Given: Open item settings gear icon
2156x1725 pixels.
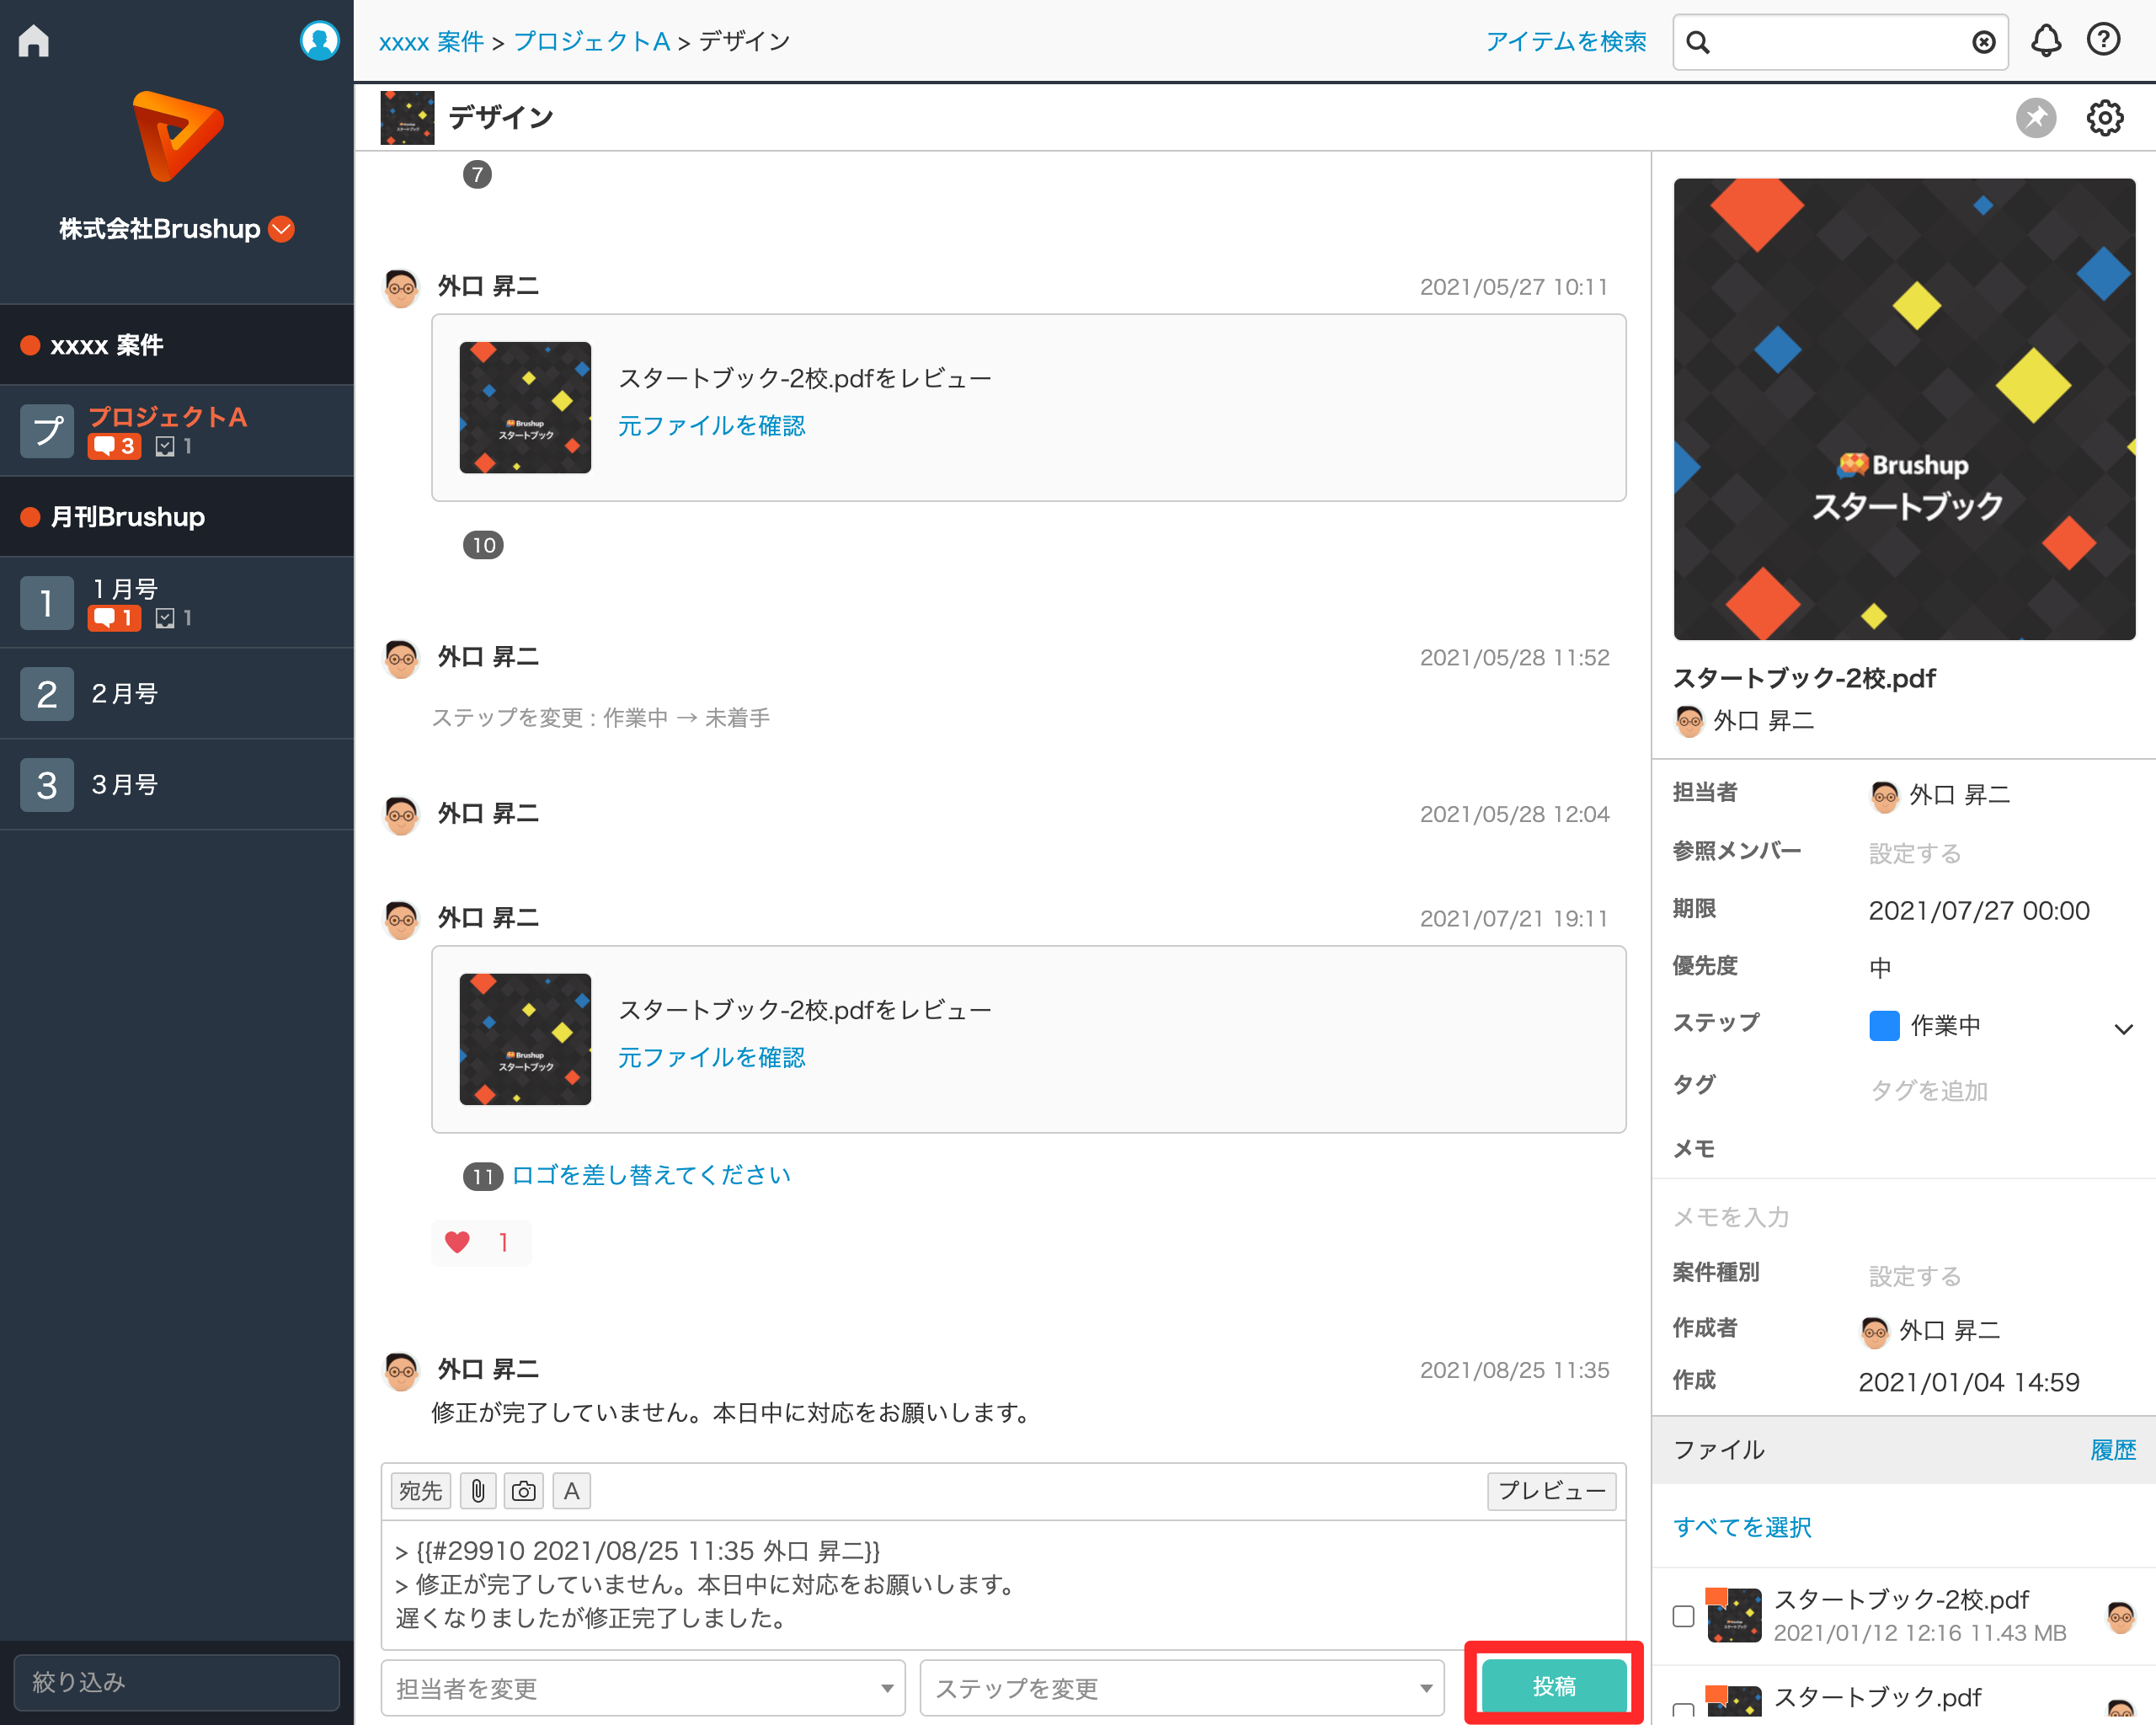Looking at the screenshot, I should click(x=2104, y=118).
